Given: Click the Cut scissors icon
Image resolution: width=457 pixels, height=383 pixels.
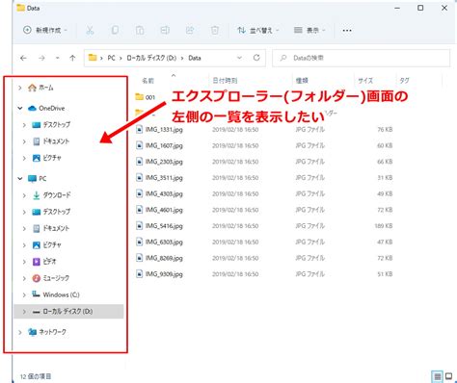Looking at the screenshot, I should (x=90, y=31).
